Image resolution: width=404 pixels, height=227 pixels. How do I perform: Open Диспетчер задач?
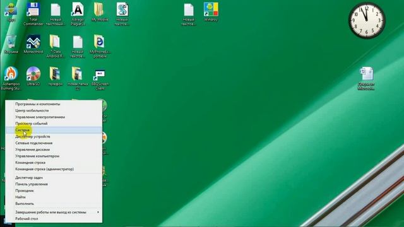[x=54, y=178]
